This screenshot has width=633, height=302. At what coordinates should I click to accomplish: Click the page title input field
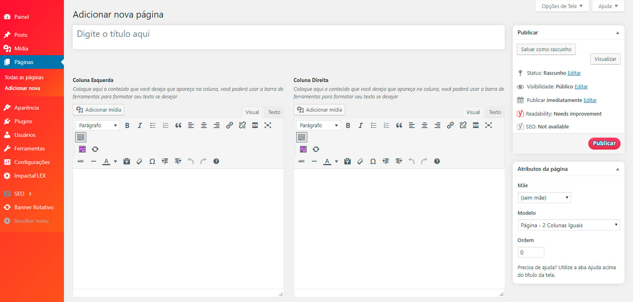289,37
